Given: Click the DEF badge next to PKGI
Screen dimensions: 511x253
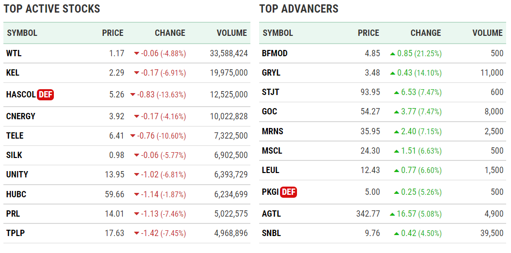Looking at the screenshot, I should tap(288, 192).
